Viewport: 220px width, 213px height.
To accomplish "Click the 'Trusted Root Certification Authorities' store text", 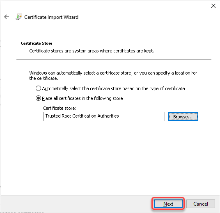I will pos(82,116).
